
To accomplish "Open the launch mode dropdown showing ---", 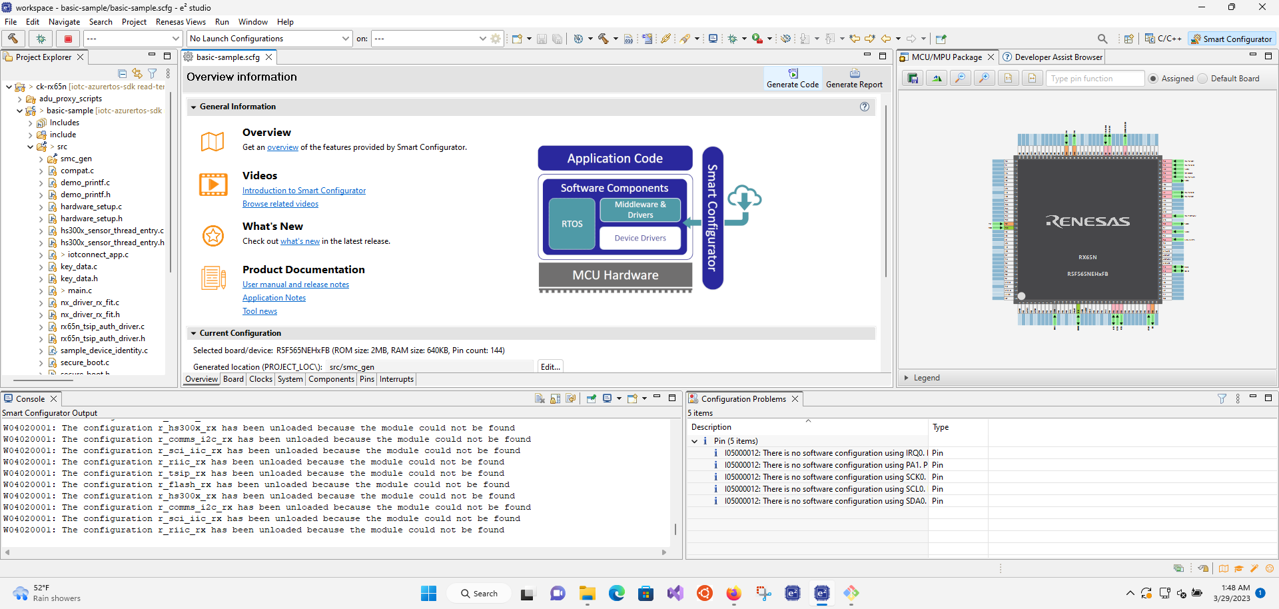I will (133, 39).
